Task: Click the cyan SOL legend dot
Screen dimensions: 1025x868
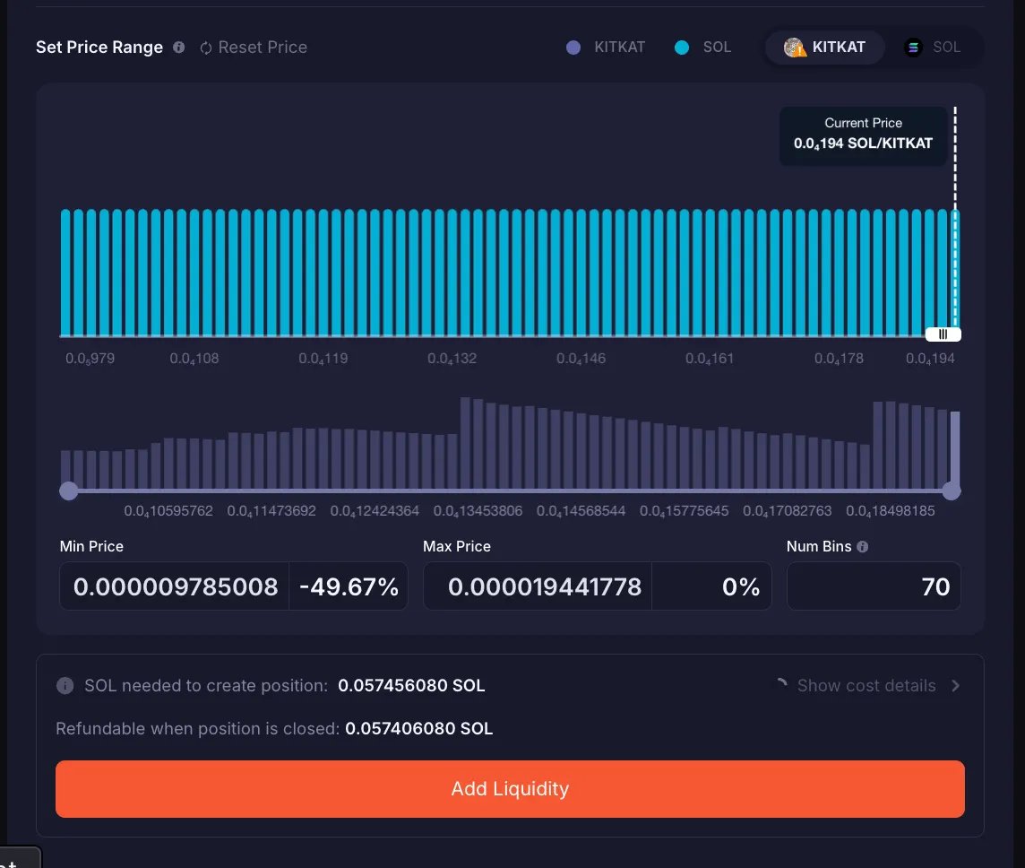Action: [x=682, y=48]
